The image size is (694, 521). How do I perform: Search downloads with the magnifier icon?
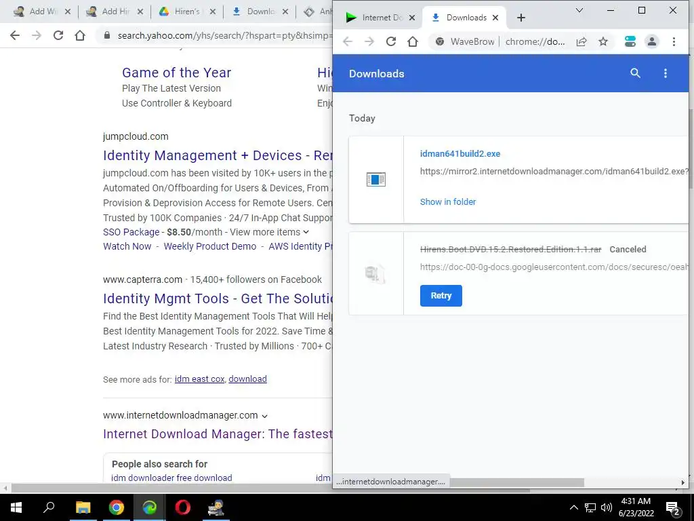click(x=635, y=73)
